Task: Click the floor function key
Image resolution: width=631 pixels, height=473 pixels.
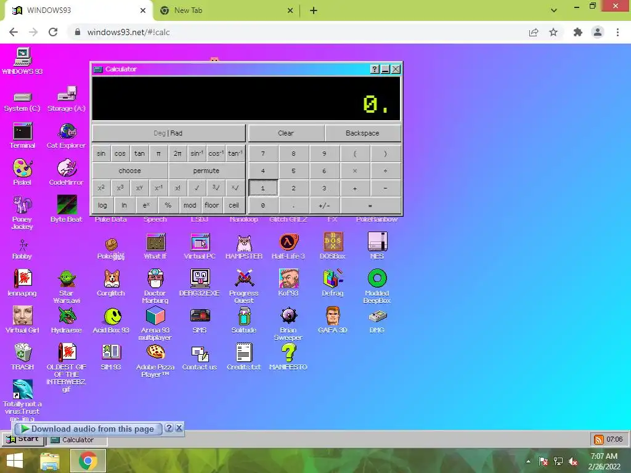Action: 212,205
